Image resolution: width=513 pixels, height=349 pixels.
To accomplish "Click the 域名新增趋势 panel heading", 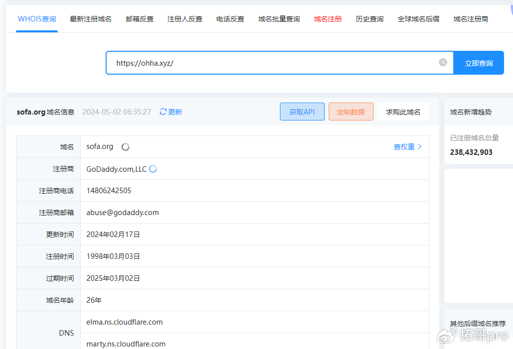I will tap(471, 112).
